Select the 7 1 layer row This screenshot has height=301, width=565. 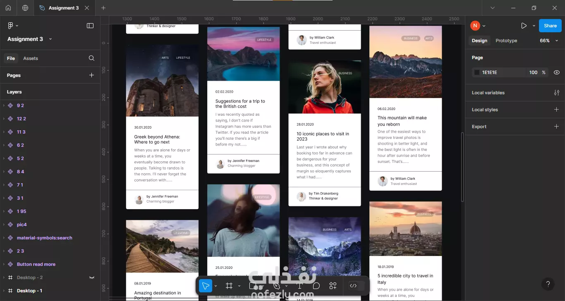[50, 185]
